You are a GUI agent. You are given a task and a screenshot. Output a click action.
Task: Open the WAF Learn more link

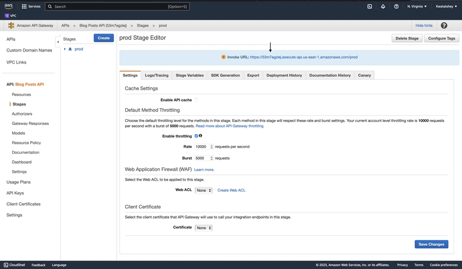tap(204, 169)
